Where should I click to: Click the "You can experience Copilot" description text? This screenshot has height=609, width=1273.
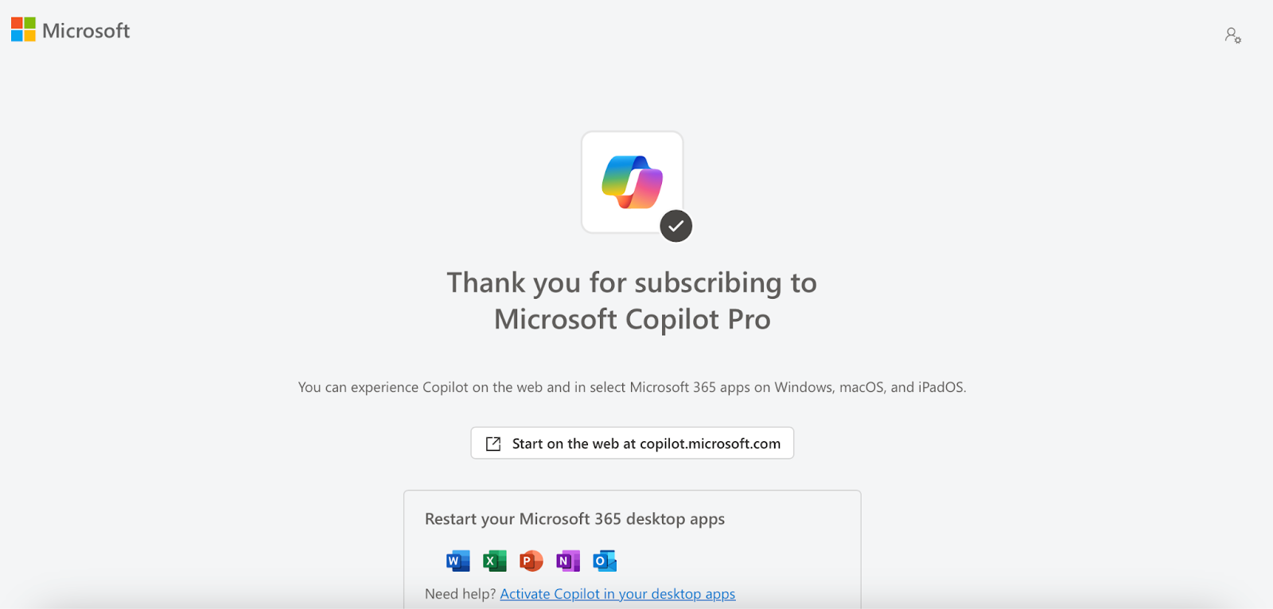pyautogui.click(x=633, y=387)
